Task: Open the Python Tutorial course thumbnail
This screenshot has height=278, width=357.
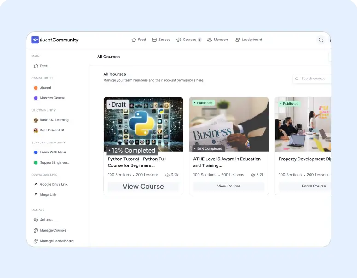Action: [143, 124]
